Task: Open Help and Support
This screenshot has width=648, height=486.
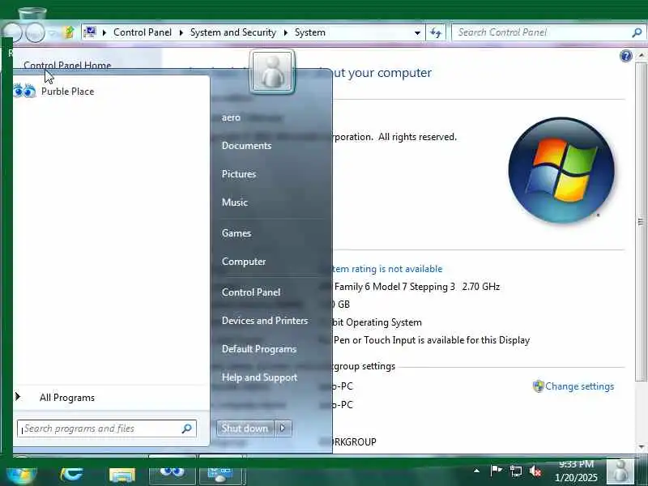Action: coord(259,377)
